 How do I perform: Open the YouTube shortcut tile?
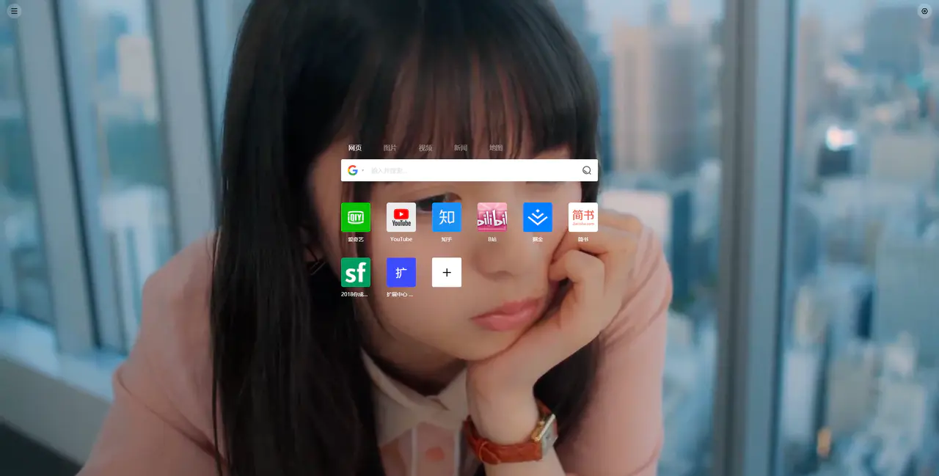click(x=401, y=217)
